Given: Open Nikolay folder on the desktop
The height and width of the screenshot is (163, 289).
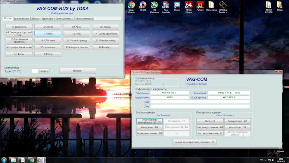Looking at the screenshot, I should click(x=280, y=6).
